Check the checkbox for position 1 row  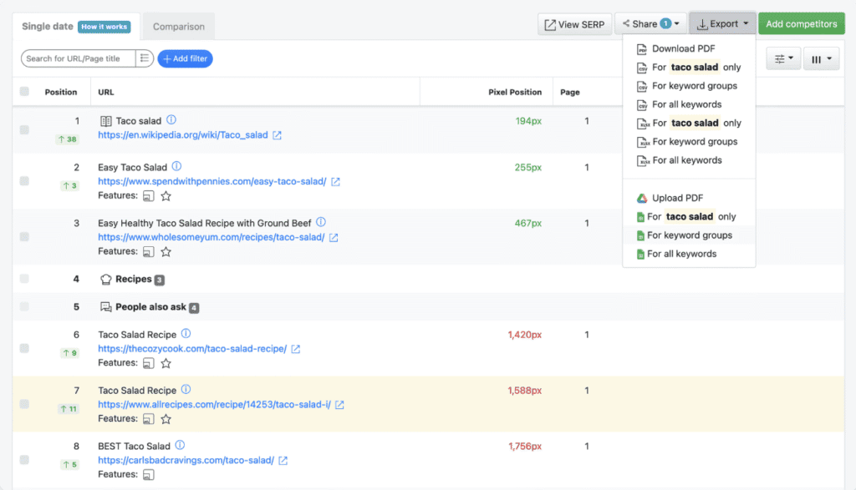[x=24, y=129]
